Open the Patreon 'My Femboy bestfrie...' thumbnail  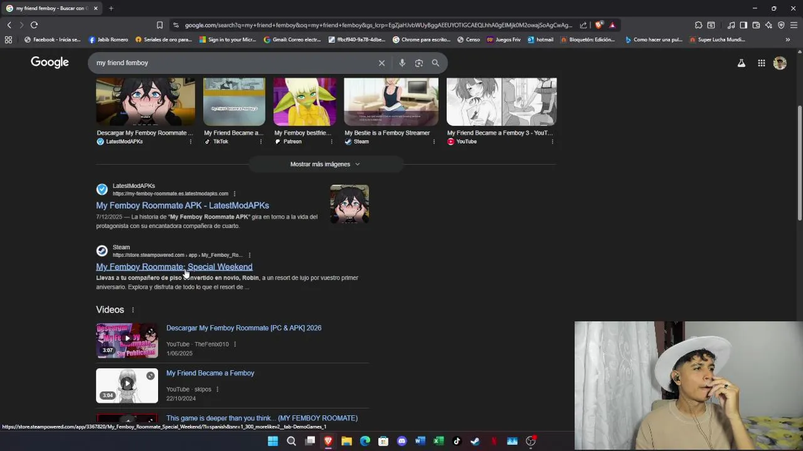[x=305, y=101]
